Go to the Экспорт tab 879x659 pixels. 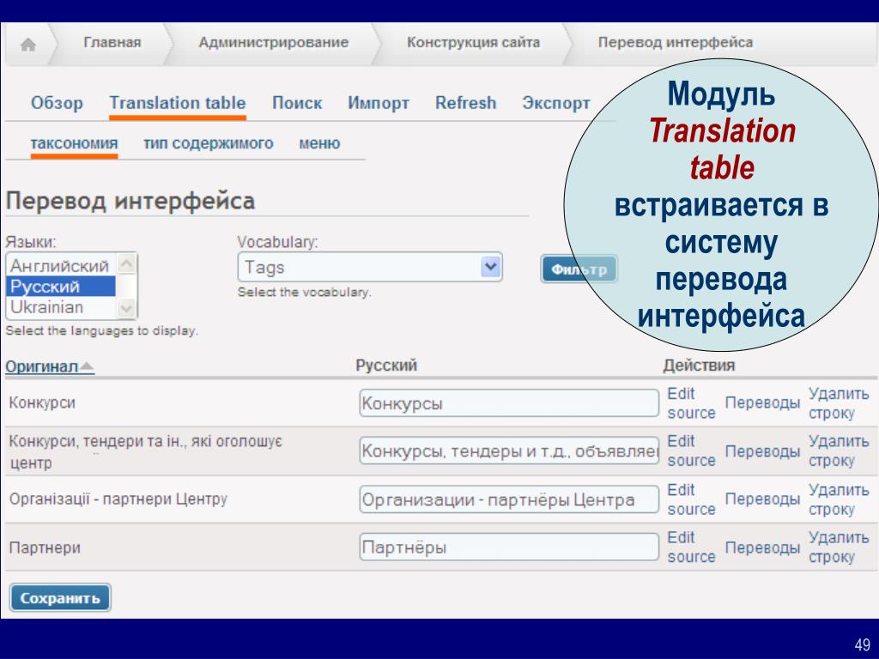click(556, 103)
